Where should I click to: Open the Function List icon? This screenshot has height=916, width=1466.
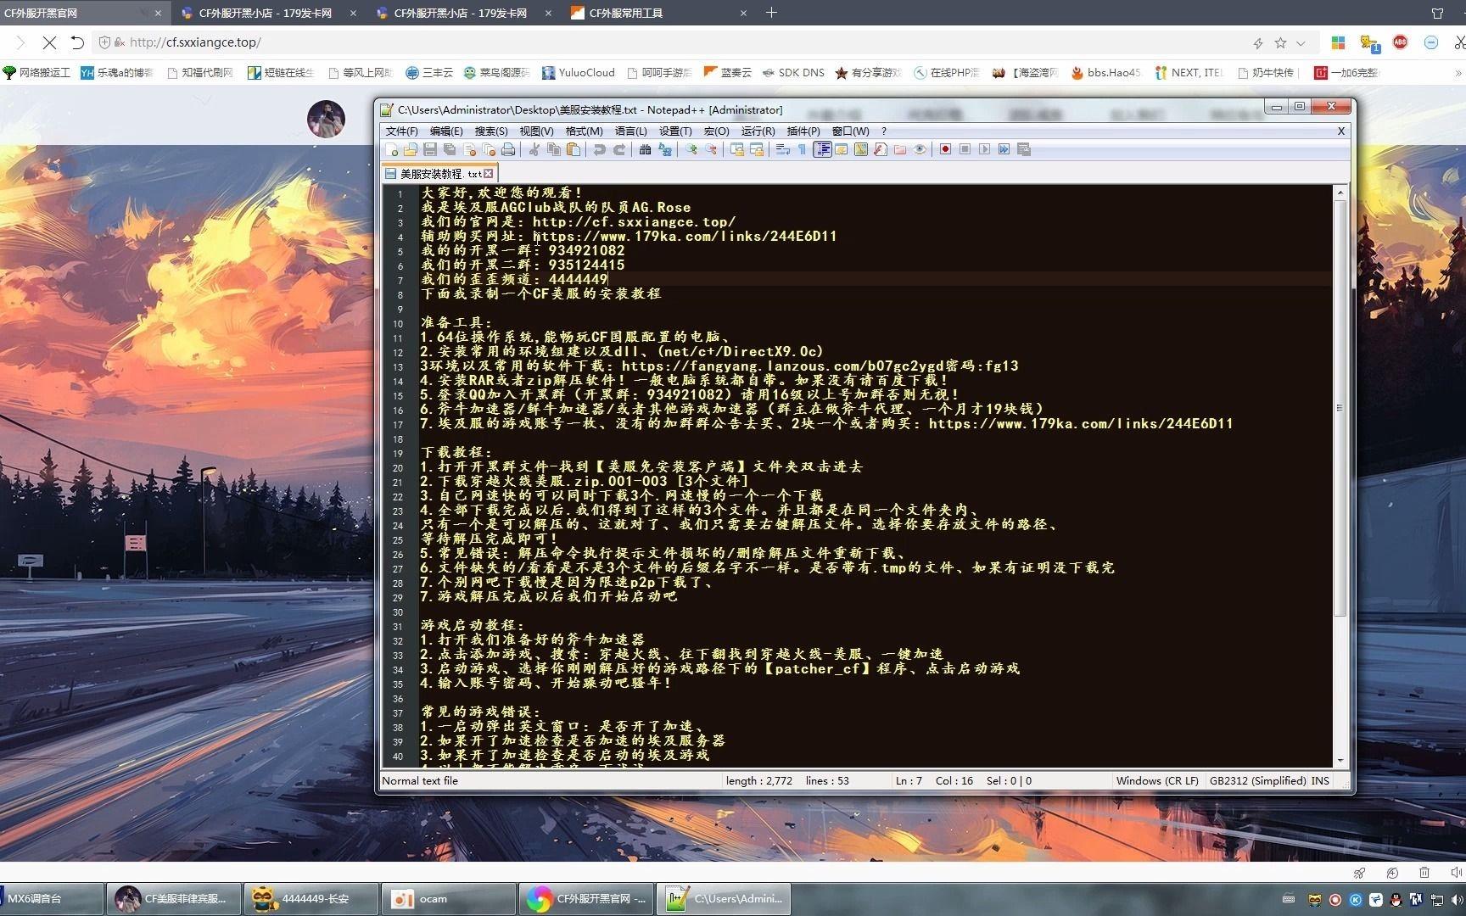tap(881, 149)
